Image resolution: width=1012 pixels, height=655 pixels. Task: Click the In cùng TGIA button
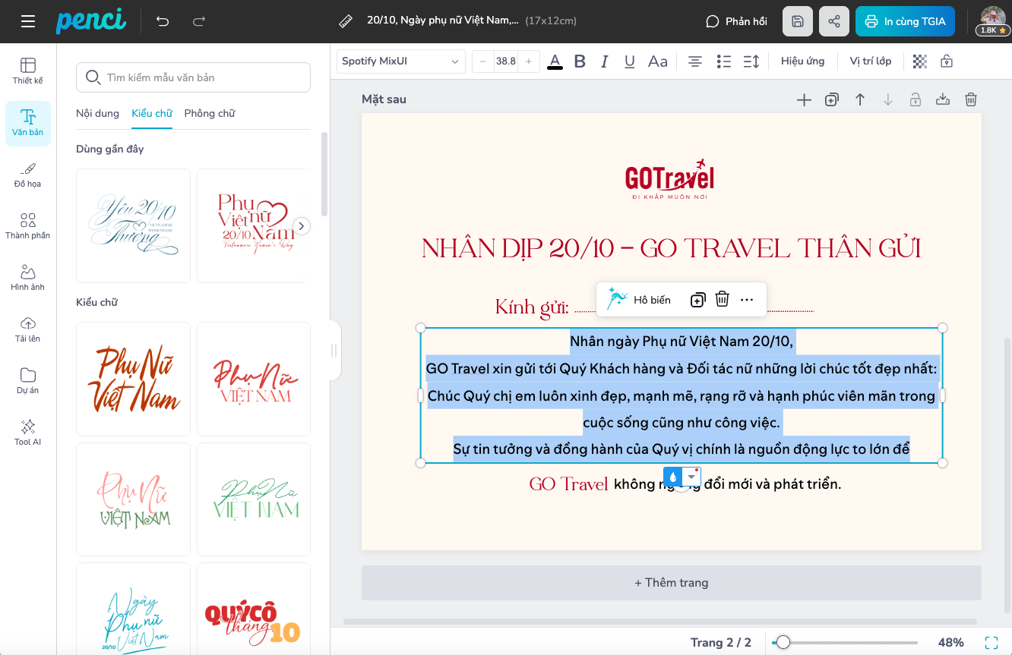pyautogui.click(x=906, y=21)
